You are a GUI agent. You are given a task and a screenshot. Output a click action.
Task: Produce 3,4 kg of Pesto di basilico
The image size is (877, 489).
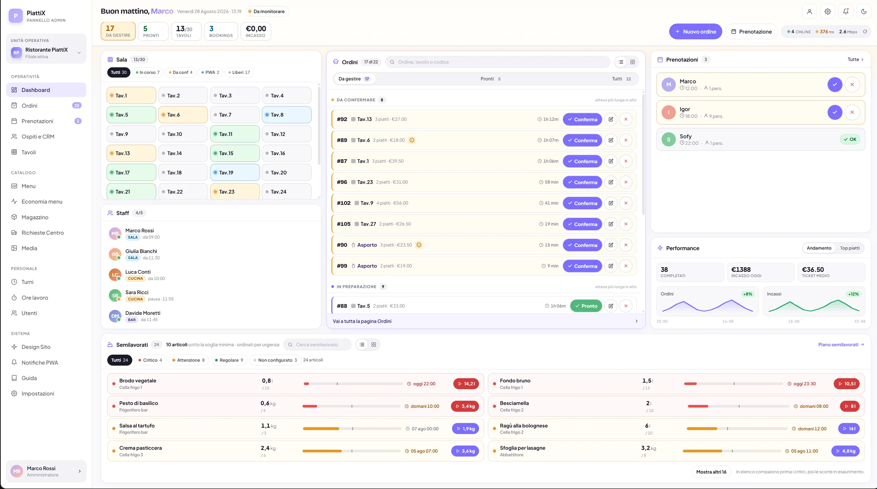pos(465,406)
